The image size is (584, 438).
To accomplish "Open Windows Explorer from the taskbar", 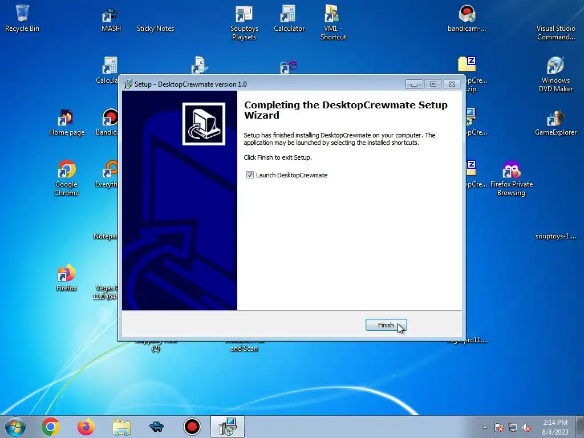I will [x=121, y=427].
